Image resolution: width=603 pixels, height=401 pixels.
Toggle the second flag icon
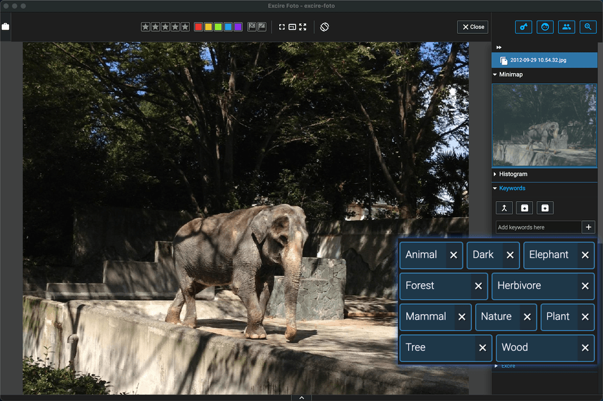click(262, 27)
